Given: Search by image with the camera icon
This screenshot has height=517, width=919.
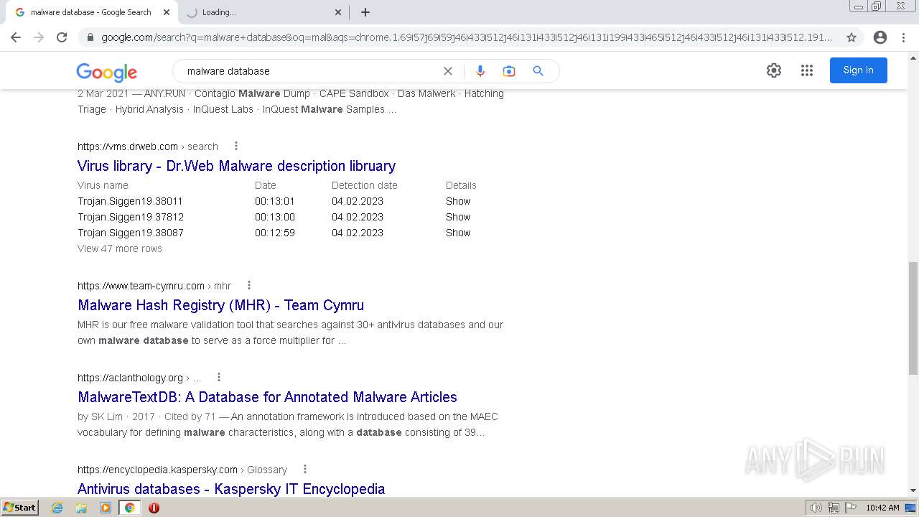Looking at the screenshot, I should pos(509,71).
